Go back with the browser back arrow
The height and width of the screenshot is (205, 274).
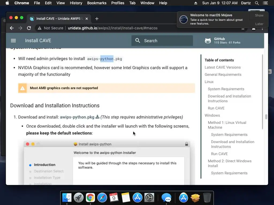coord(12,28)
